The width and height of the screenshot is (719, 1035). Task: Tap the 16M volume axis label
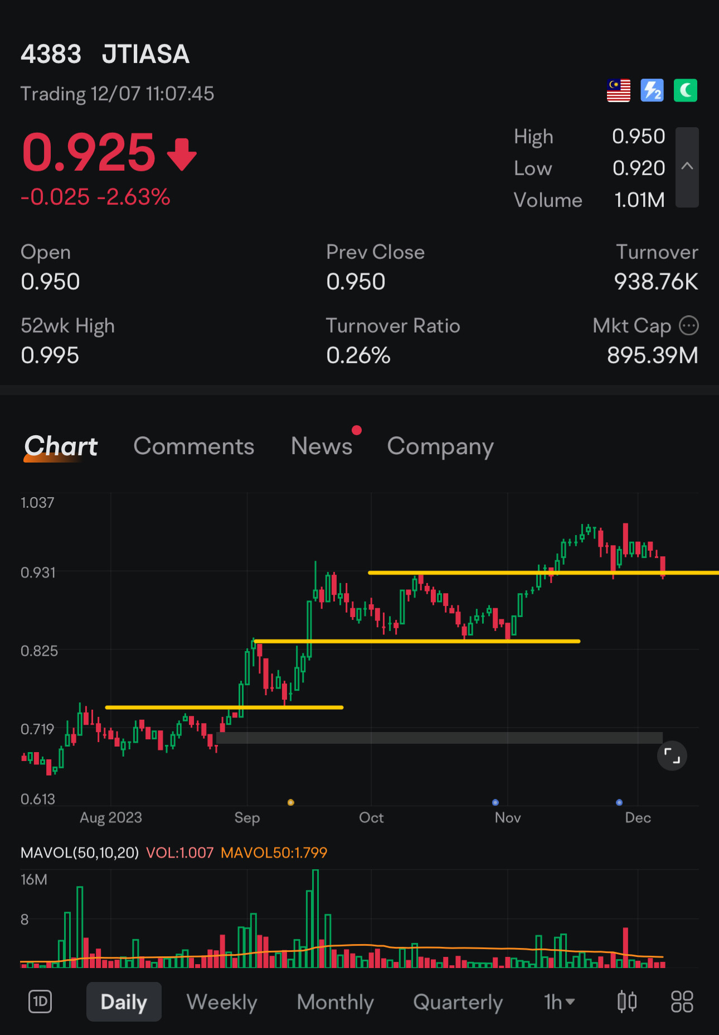(33, 880)
